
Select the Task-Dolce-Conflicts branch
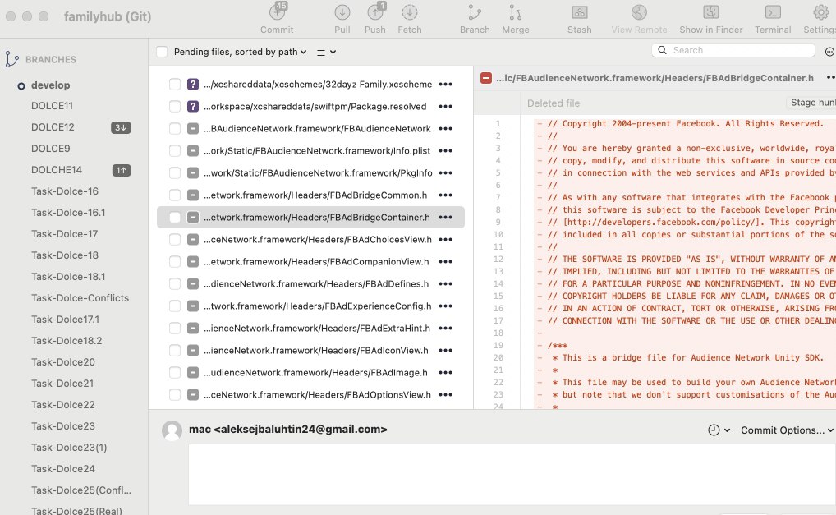click(x=80, y=298)
